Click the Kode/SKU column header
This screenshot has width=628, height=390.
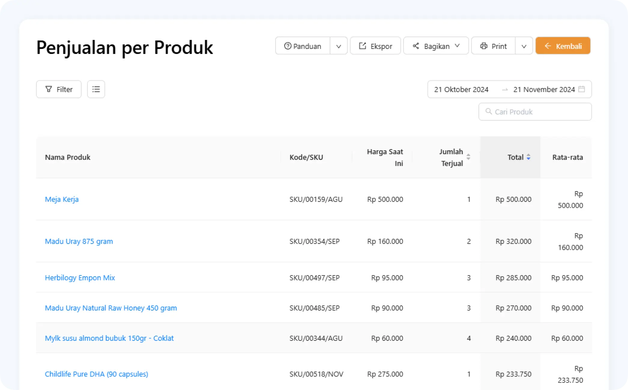306,157
